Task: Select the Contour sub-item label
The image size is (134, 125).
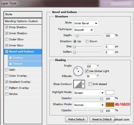Action: [18, 58]
